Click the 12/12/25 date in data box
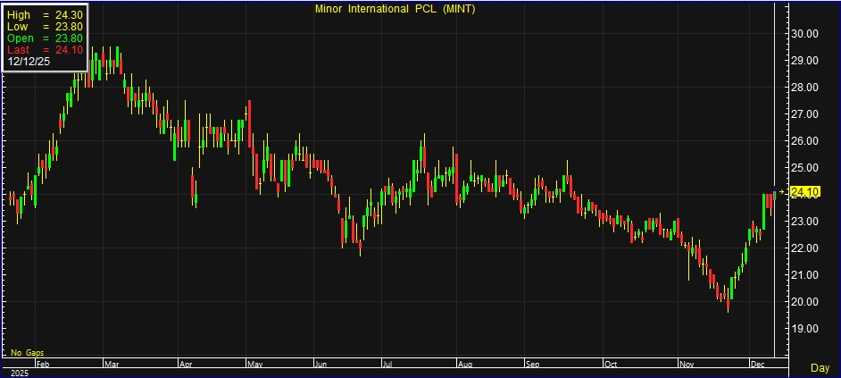Image resolution: width=841 pixels, height=378 pixels. [x=29, y=63]
